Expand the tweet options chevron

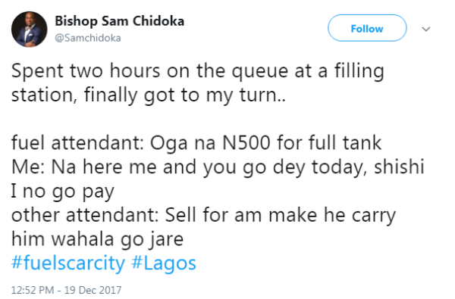point(425,29)
